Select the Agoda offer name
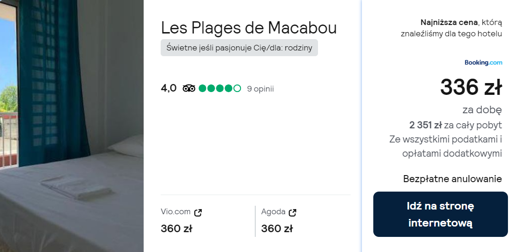Viewport: 516px width, 252px height. (x=273, y=212)
